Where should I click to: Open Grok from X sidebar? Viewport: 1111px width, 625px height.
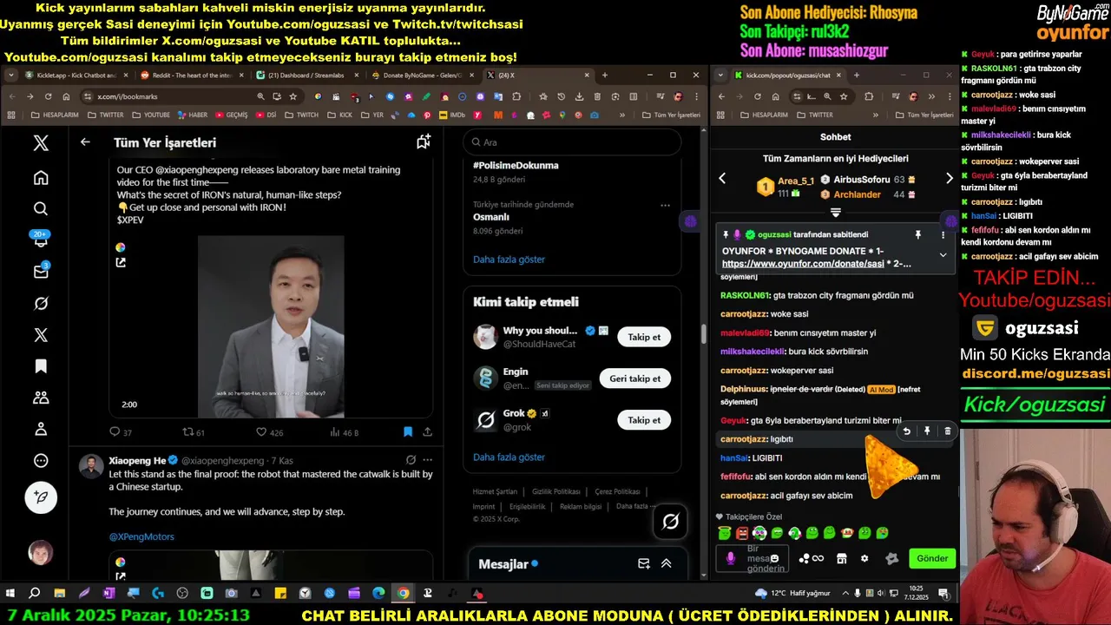[41, 304]
